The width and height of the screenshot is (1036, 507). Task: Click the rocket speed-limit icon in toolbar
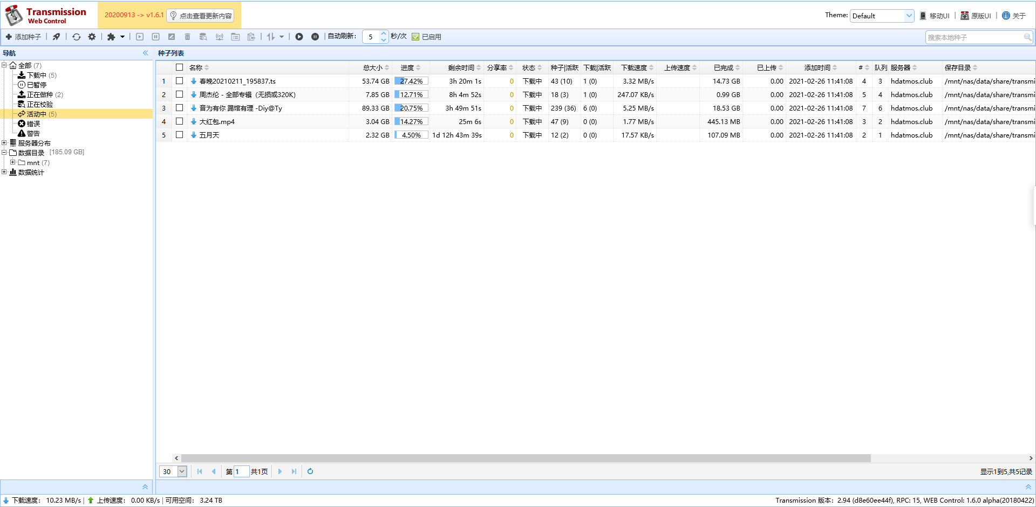[x=56, y=37]
